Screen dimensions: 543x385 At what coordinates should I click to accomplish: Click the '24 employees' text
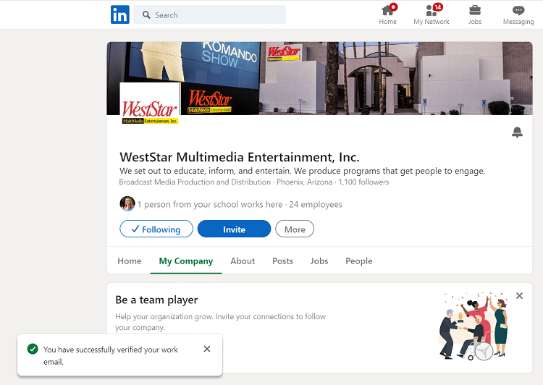pos(316,204)
